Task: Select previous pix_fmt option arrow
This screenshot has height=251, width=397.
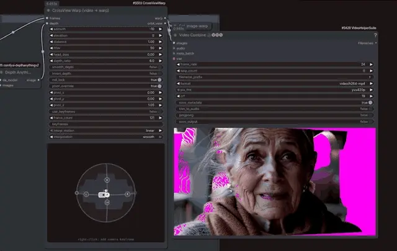Action: pos(178,90)
